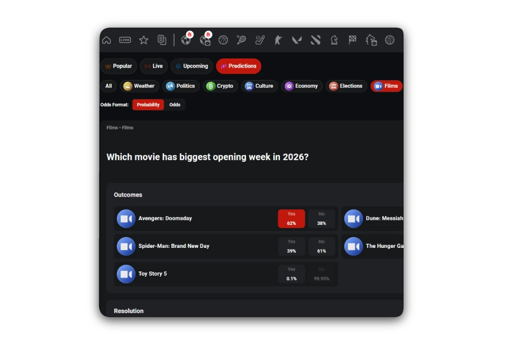This screenshot has height=338, width=508.
Task: Click the camera icon beside Toy Story 5
Action: (126, 274)
